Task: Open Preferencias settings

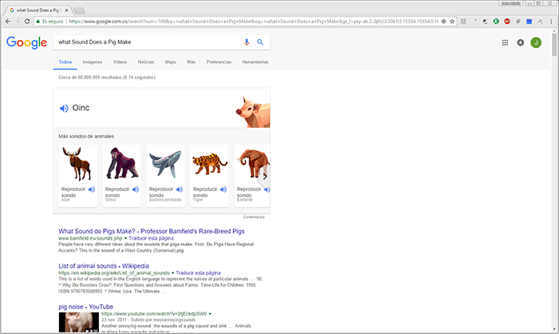Action: click(219, 62)
